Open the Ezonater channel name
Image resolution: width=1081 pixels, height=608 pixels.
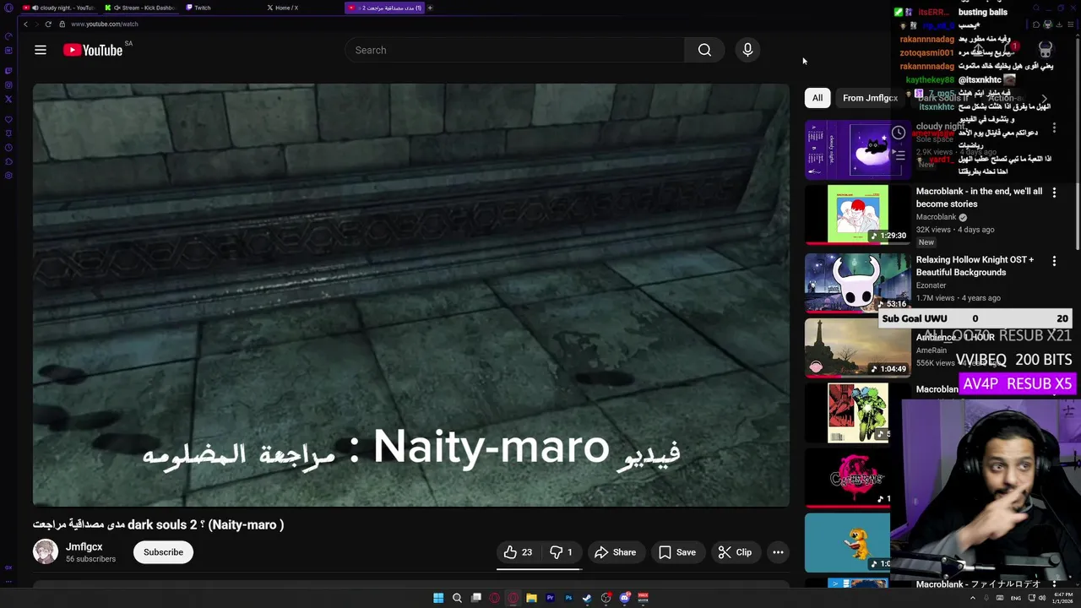click(932, 285)
